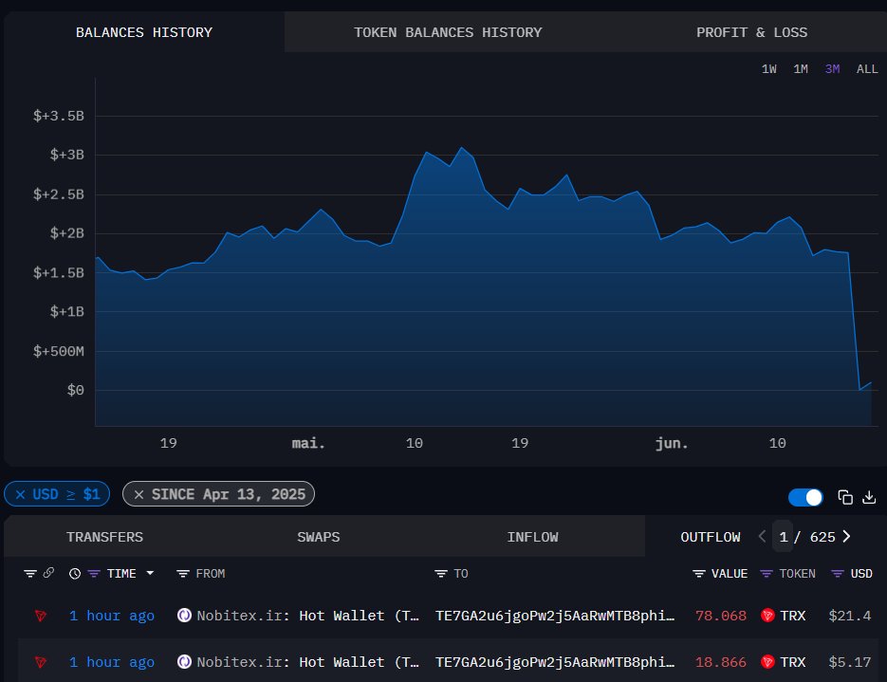Open recipient address in the $21.4 row
The width and height of the screenshot is (887, 682).
[555, 616]
